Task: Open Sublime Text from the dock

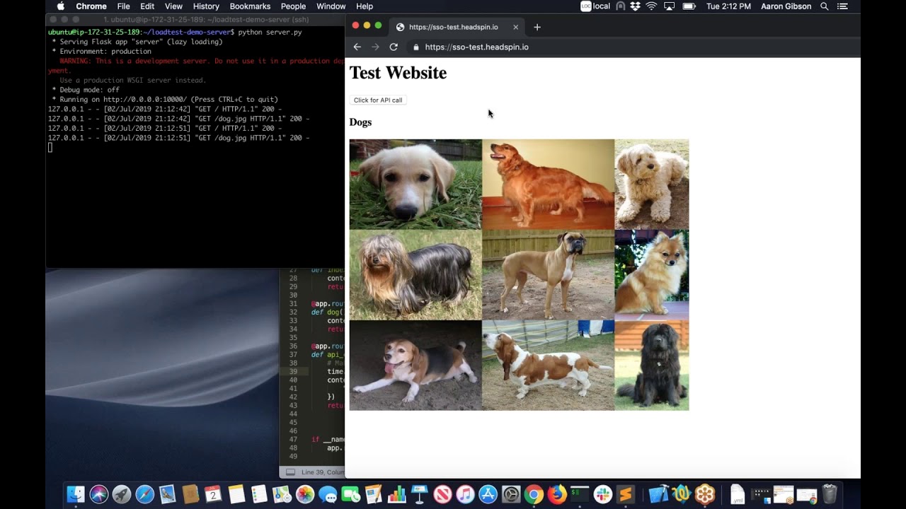Action: click(626, 494)
